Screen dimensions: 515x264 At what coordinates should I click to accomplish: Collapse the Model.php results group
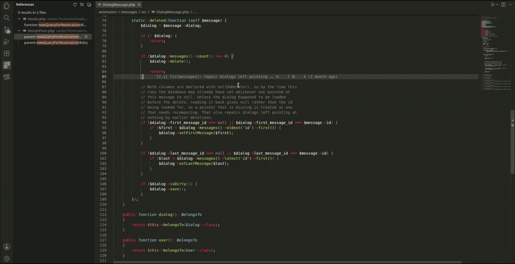pyautogui.click(x=19, y=19)
